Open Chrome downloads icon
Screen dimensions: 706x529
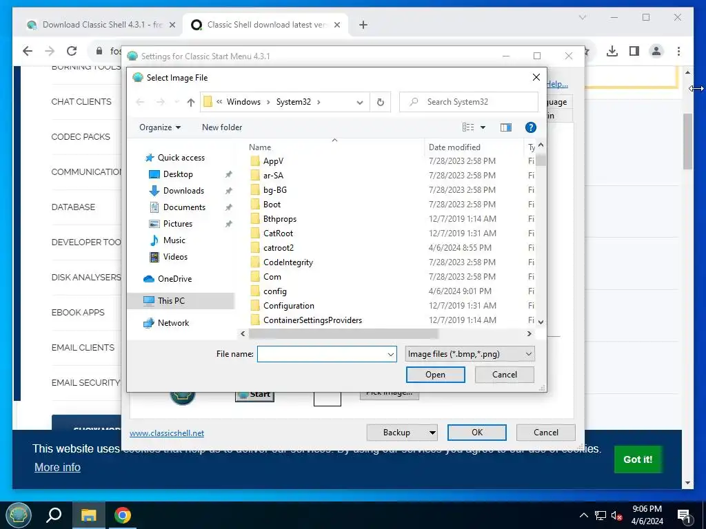pos(612,51)
